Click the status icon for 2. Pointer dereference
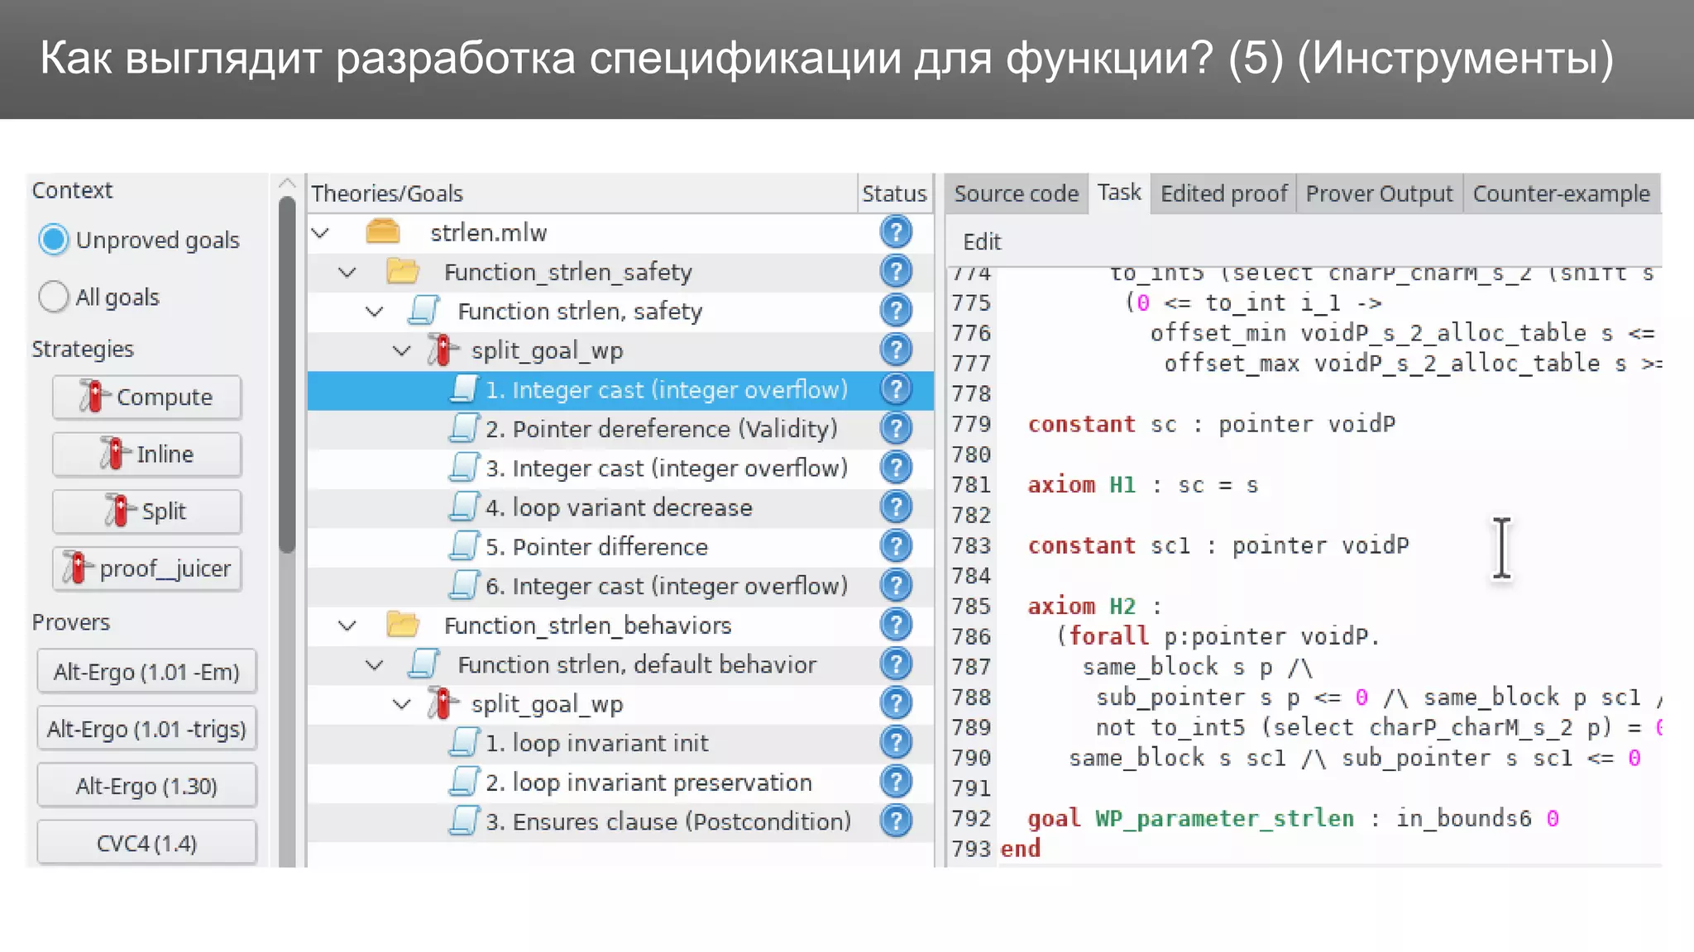The height and width of the screenshot is (952, 1694). coord(896,428)
